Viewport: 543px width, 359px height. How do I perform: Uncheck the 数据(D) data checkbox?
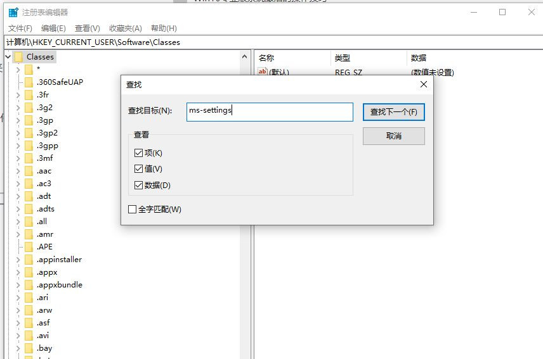[x=138, y=186]
